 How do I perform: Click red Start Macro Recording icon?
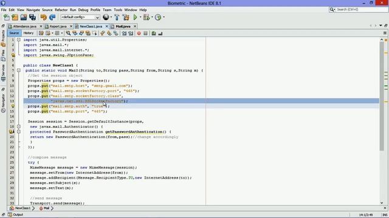pyautogui.click(x=139, y=33)
